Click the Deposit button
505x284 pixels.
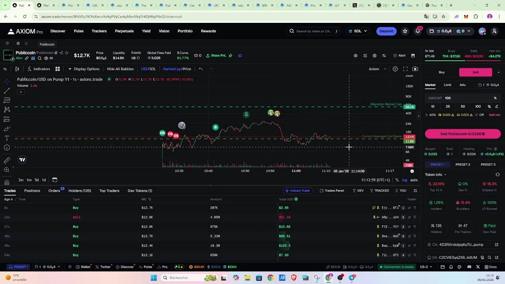point(386,31)
